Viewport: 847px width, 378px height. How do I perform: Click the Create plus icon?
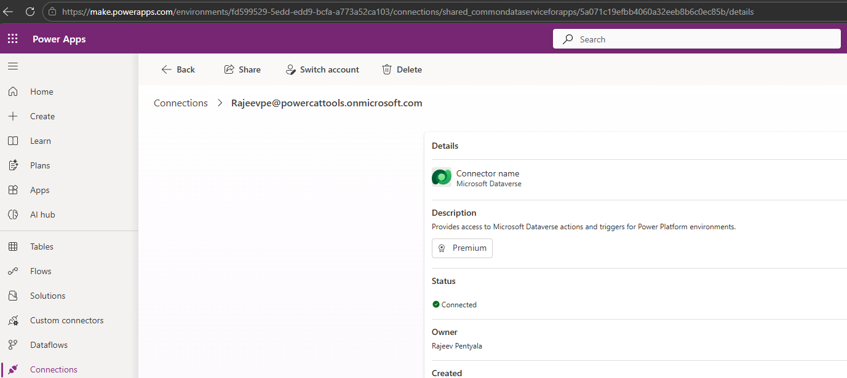click(x=13, y=116)
